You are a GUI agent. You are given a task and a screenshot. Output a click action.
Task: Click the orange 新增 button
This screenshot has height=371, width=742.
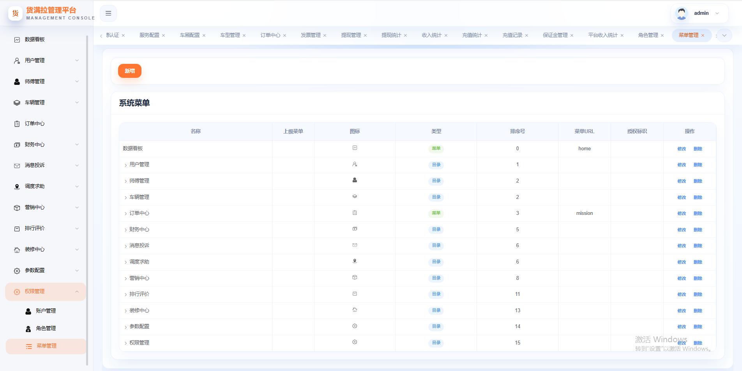click(x=130, y=71)
